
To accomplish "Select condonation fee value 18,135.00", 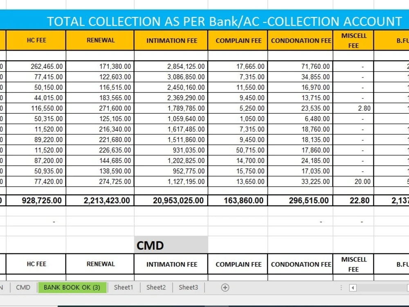I will tap(301, 140).
